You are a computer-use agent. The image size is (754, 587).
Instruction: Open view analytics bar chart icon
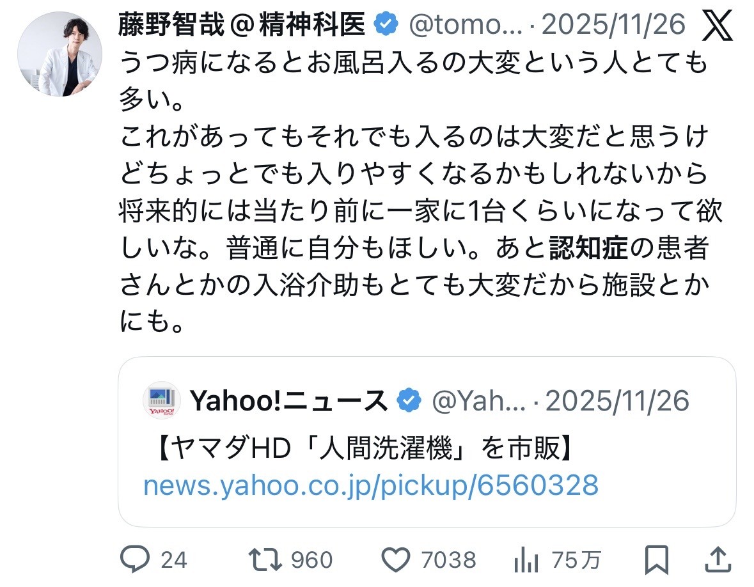526,560
